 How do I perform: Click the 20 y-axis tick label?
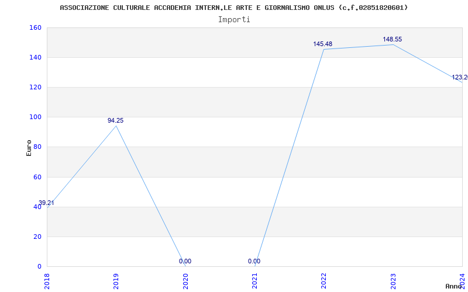pos(37,237)
